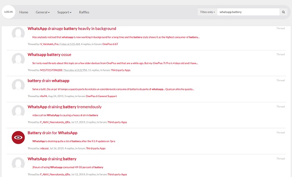Click the LOG IN button

pos(9,12)
